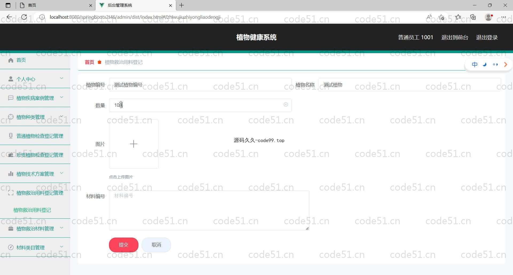Image resolution: width=513 pixels, height=275 pixels.
Task: Click the punctuation icon on the floating bar
Action: (495, 64)
